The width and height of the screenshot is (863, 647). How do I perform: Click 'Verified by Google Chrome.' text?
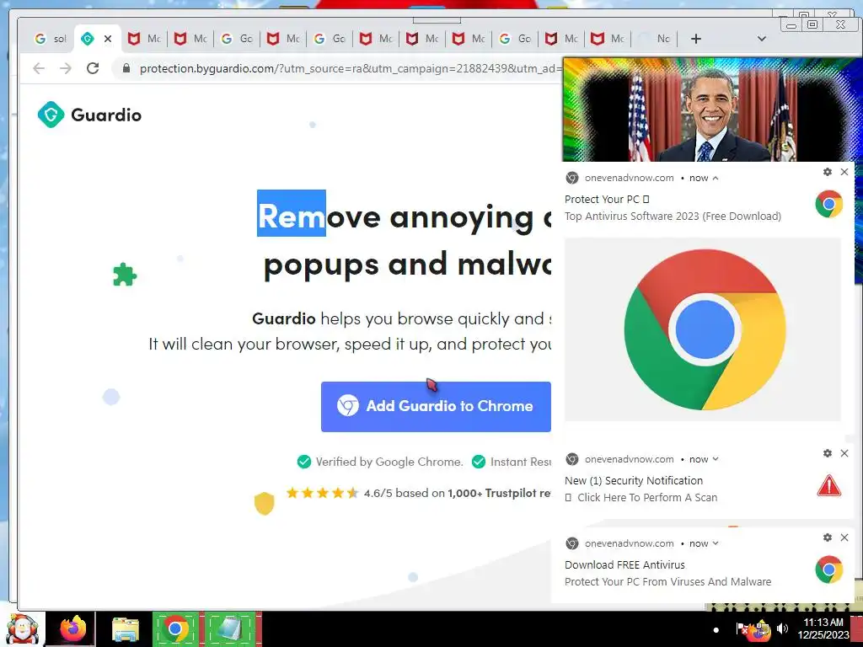(389, 462)
